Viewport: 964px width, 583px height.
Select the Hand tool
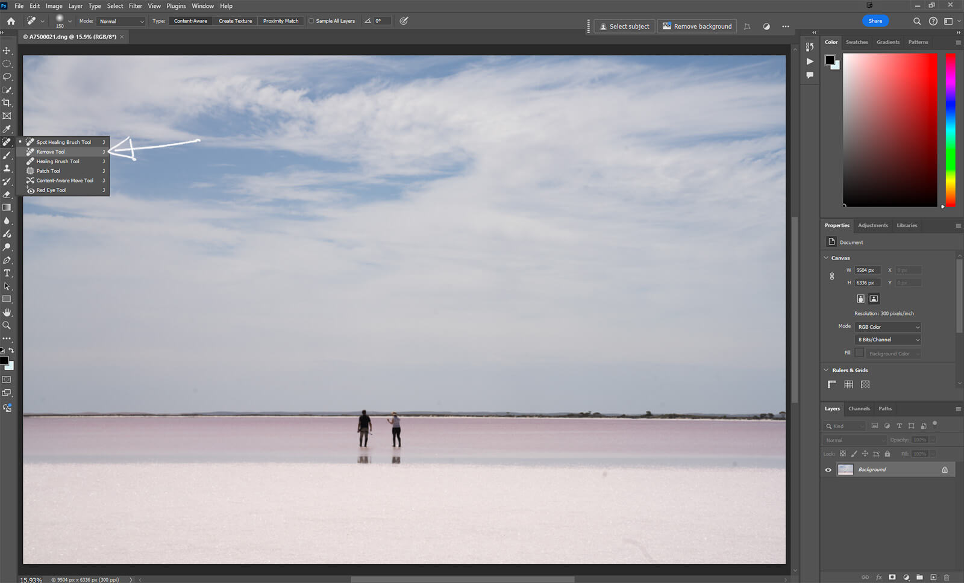coord(7,312)
